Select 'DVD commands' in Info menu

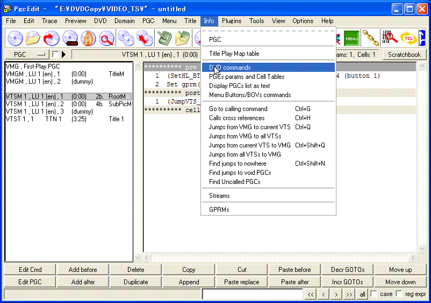[x=268, y=68]
